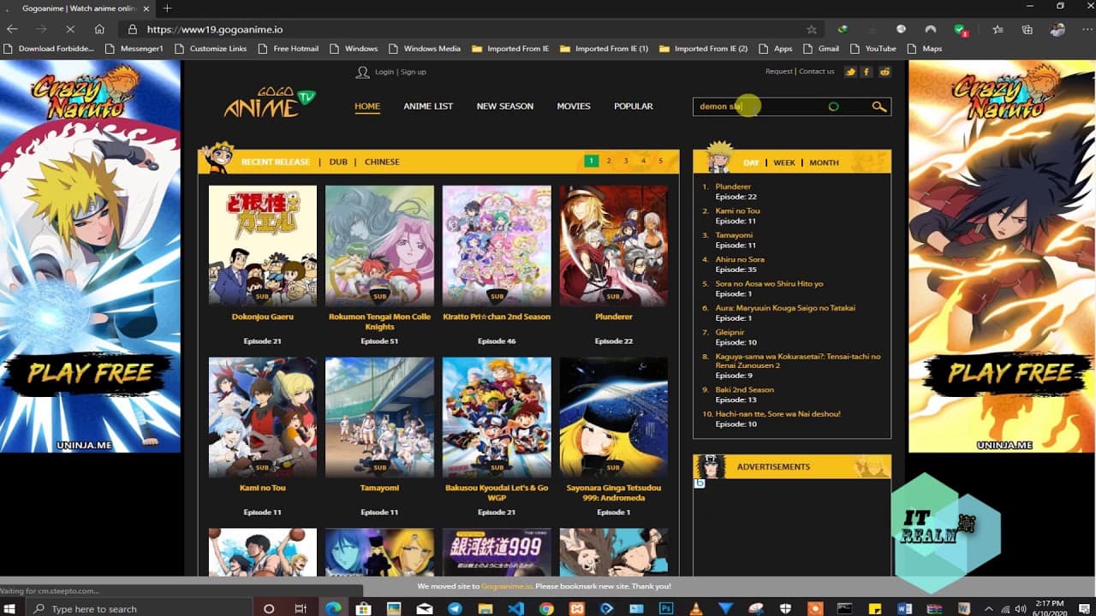
Task: Click the browser home icon
Action: pos(99,29)
